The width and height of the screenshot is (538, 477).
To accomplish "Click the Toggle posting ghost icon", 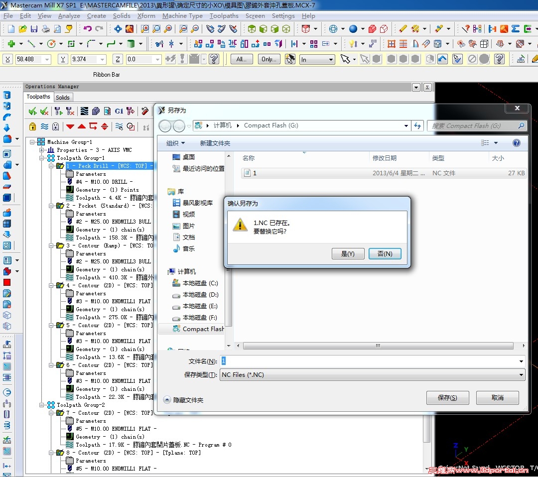I will [x=56, y=126].
